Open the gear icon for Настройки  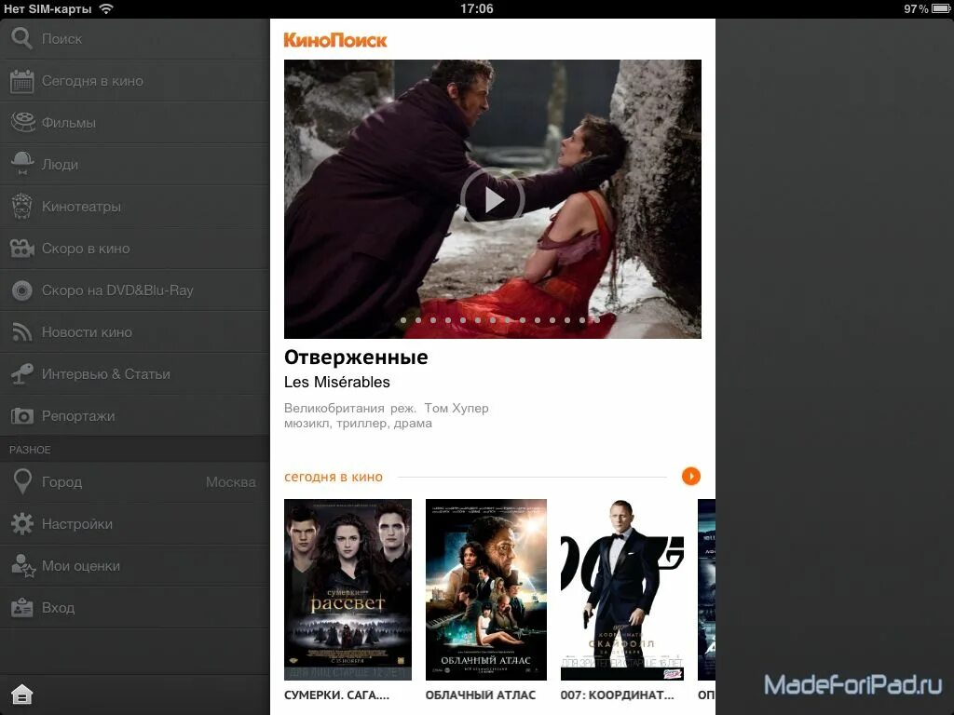click(22, 523)
